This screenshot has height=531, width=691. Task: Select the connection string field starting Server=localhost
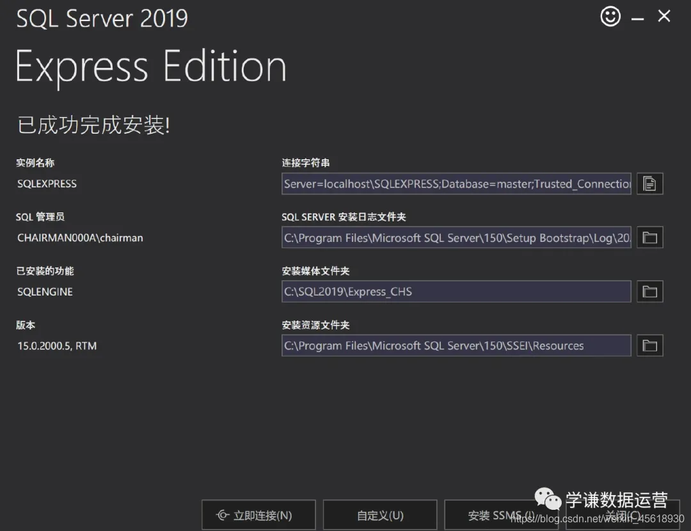[x=457, y=184]
